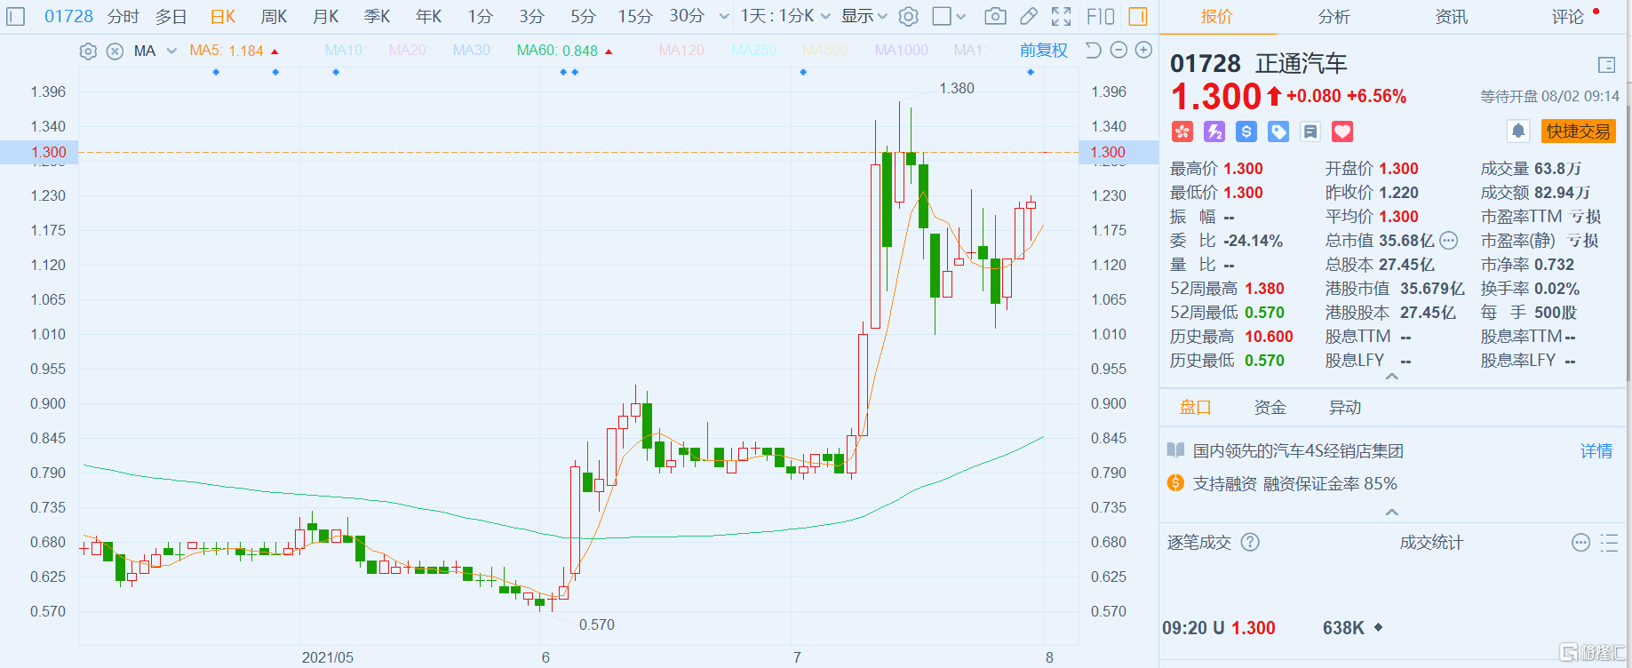Open the 详情 company details link
The width and height of the screenshot is (1632, 668).
[1596, 451]
